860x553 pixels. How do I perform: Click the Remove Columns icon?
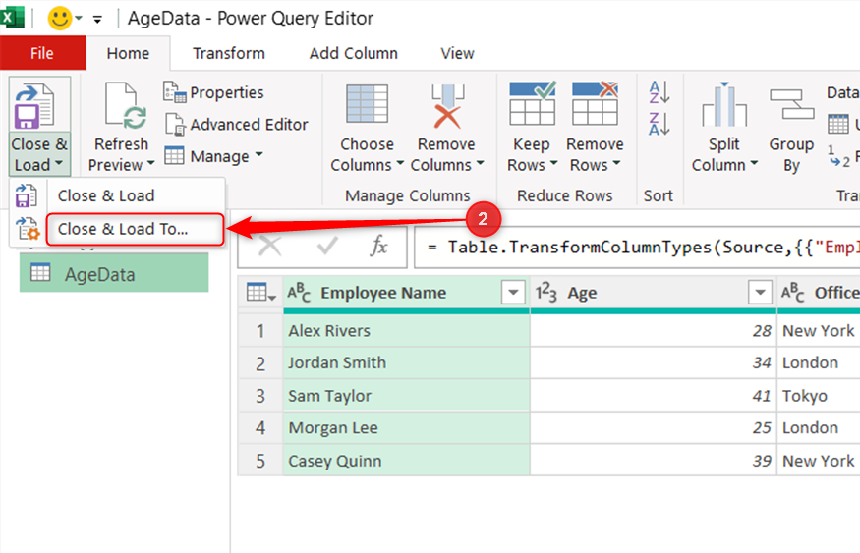coord(447,106)
